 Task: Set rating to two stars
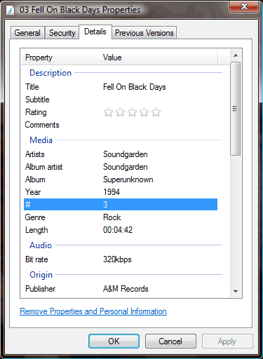coord(120,112)
